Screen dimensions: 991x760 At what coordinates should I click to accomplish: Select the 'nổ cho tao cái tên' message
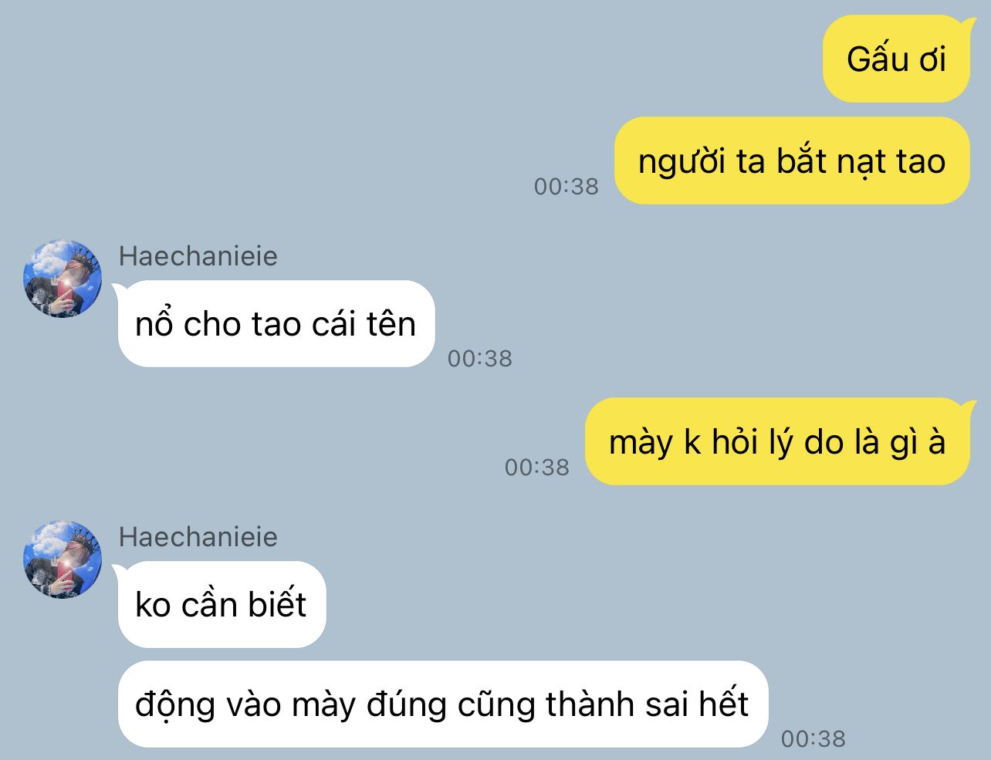point(276,323)
